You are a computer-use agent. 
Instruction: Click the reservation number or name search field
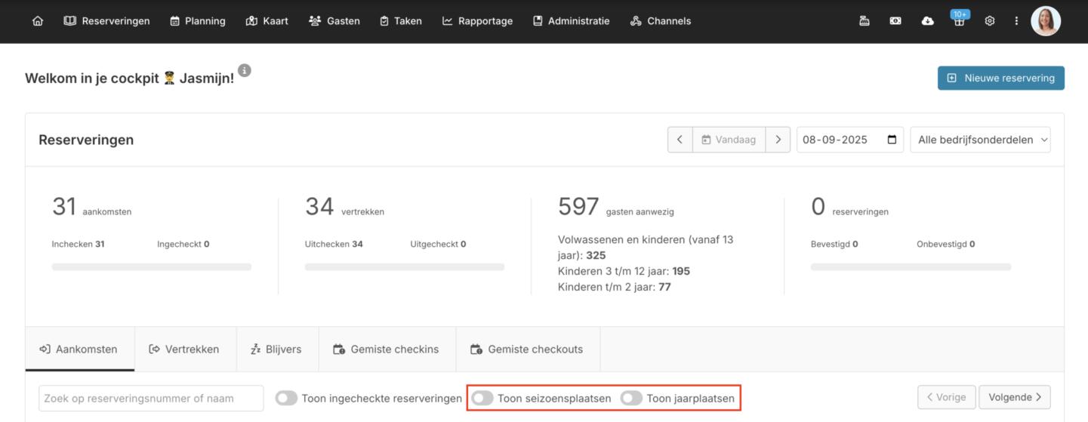pos(151,398)
